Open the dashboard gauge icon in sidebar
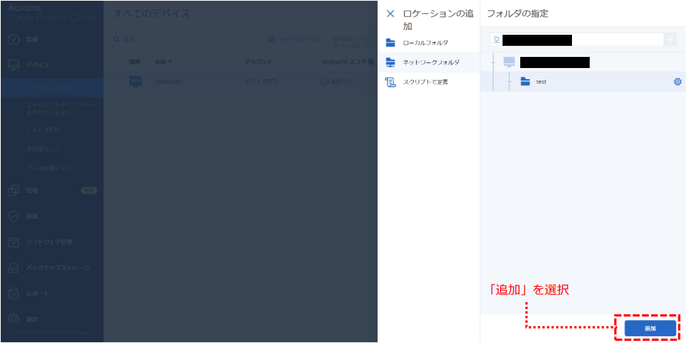Viewport: 688px width, 343px height. click(13, 38)
